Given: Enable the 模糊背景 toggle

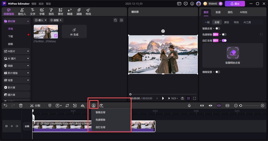Looking at the screenshot, I should tap(218, 72).
